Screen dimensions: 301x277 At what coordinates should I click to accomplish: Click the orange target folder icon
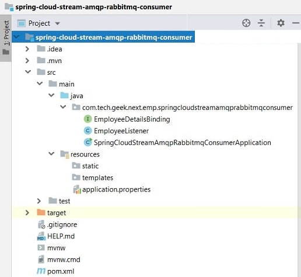point(41,212)
